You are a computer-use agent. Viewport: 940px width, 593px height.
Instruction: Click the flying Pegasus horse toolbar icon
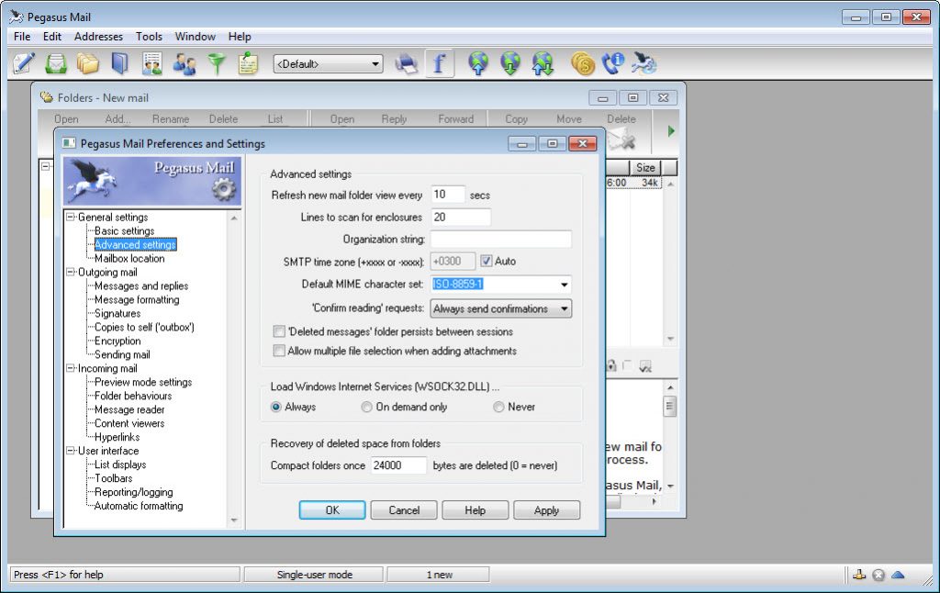pos(644,63)
